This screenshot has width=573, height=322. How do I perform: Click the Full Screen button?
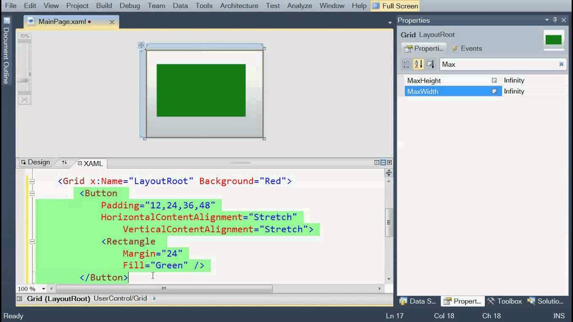395,6
